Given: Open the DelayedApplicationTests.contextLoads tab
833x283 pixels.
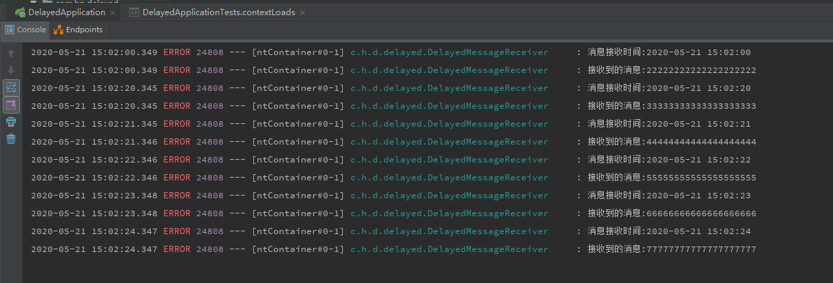Looking at the screenshot, I should pyautogui.click(x=217, y=12).
